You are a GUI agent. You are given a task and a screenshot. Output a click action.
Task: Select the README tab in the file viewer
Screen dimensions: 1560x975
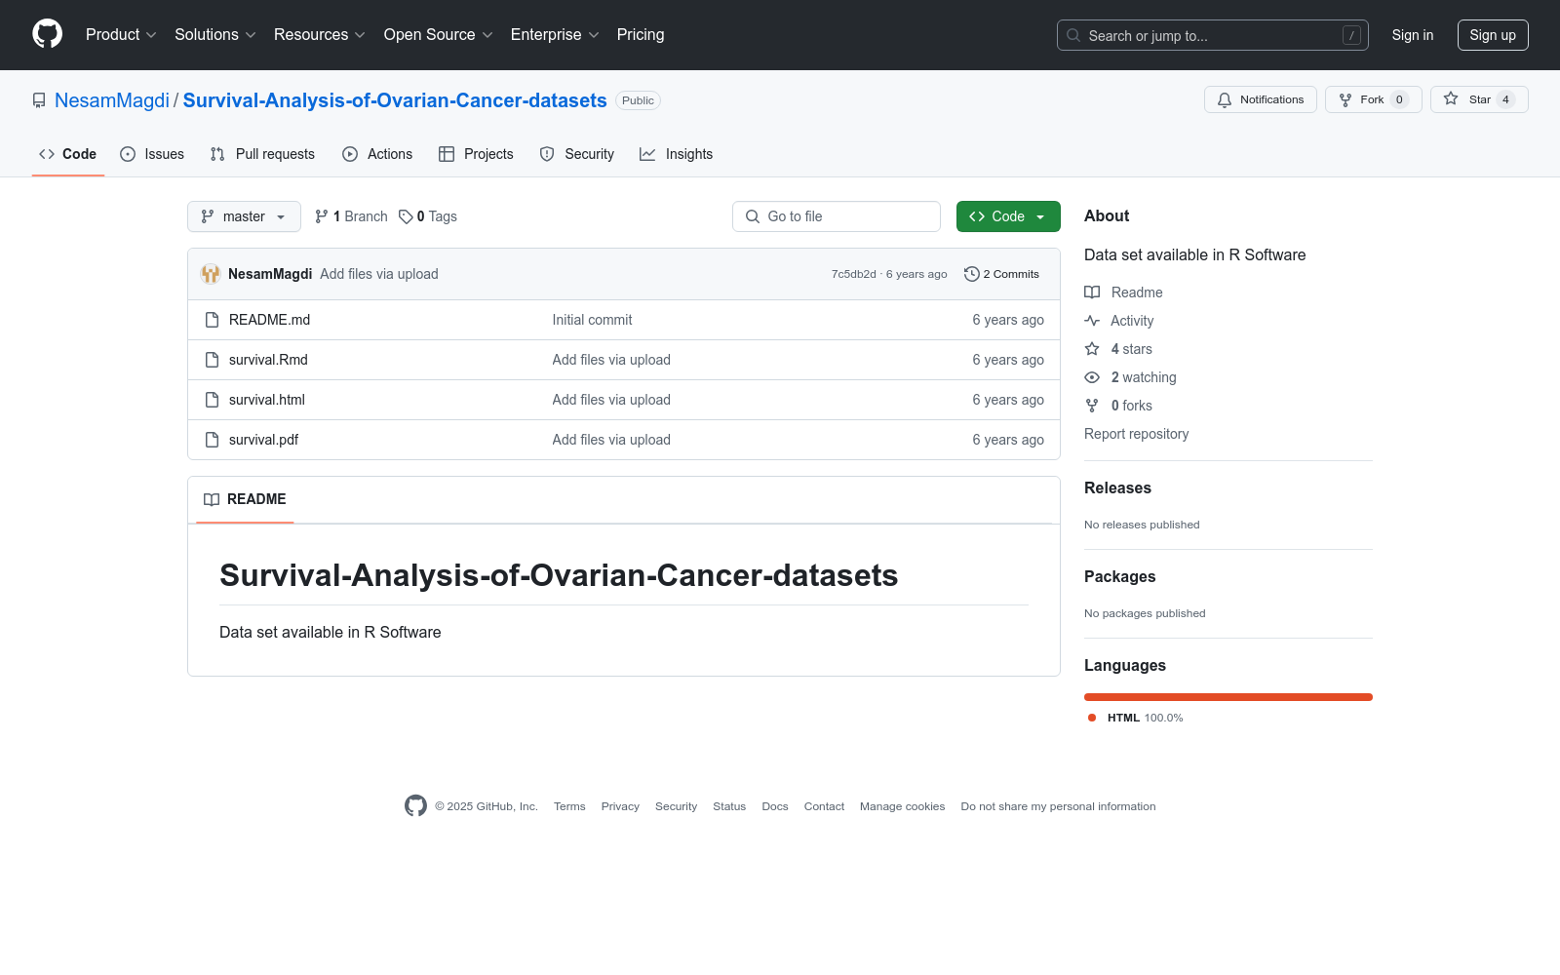[x=245, y=499]
